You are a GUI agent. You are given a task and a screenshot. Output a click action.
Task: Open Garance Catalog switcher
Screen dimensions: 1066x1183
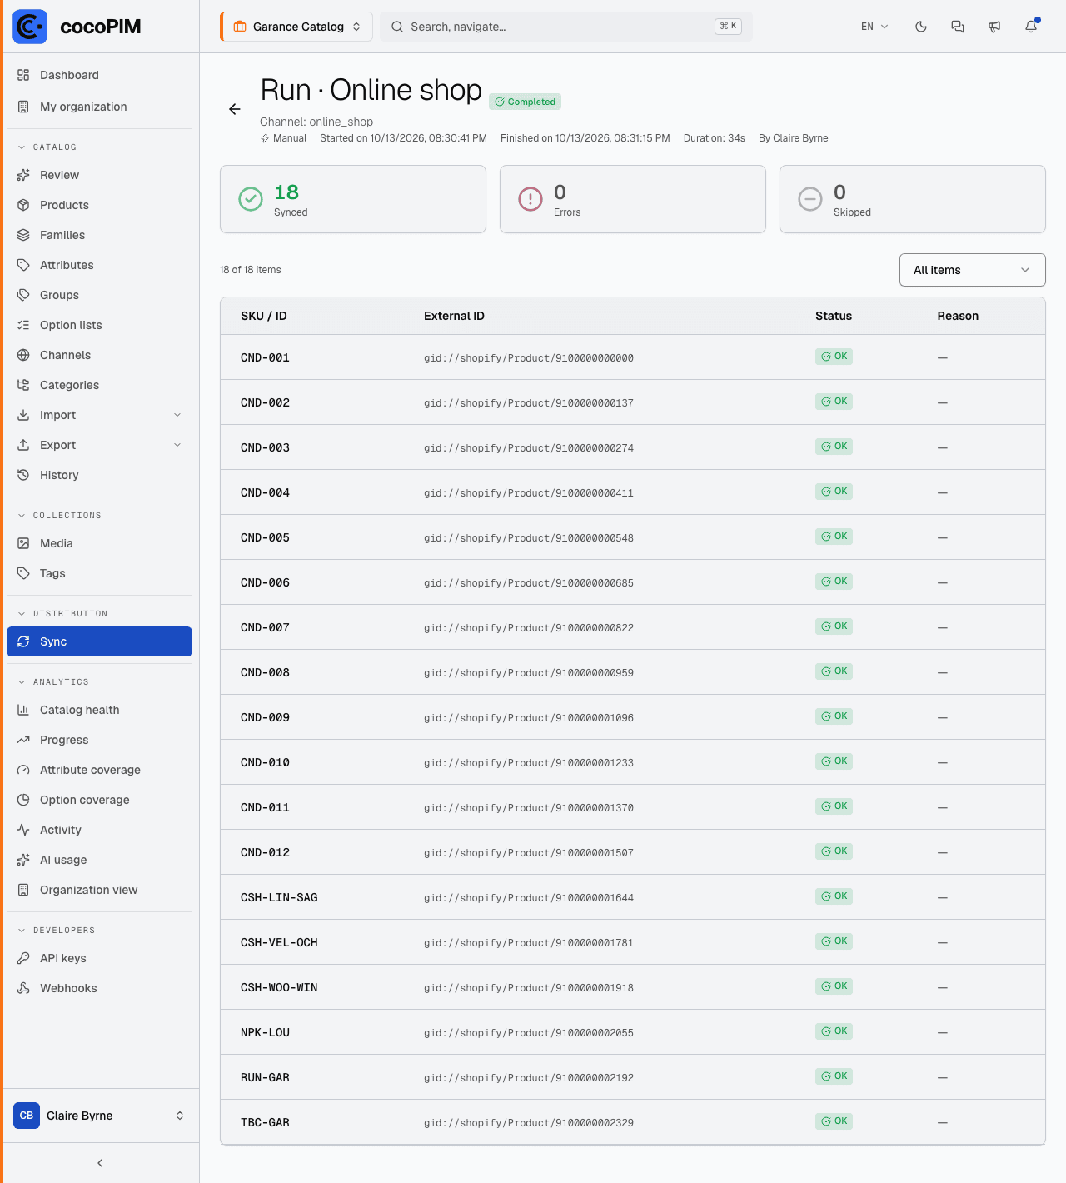pyautogui.click(x=296, y=27)
